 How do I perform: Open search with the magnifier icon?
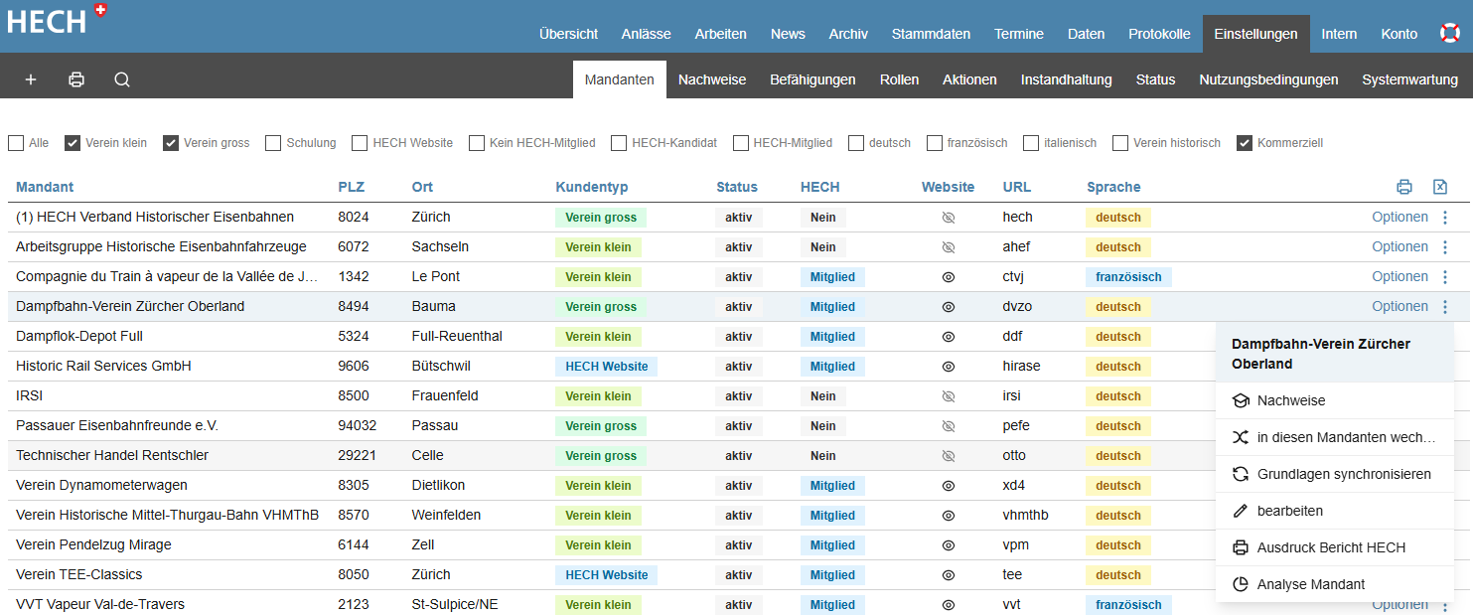[x=122, y=79]
